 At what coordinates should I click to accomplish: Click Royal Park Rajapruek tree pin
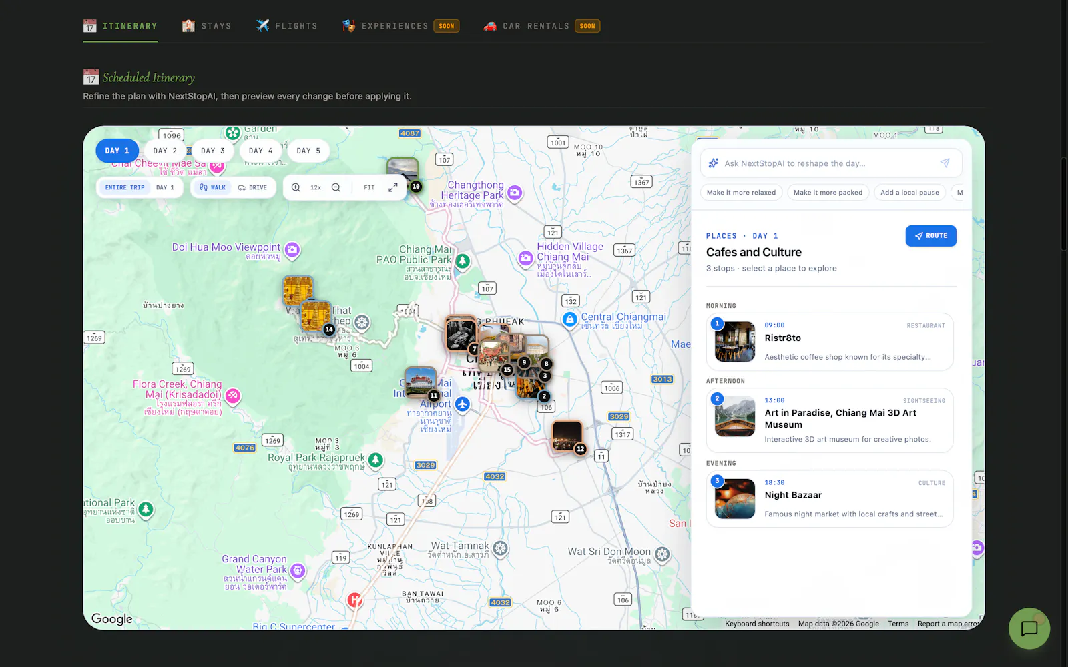pos(376,460)
